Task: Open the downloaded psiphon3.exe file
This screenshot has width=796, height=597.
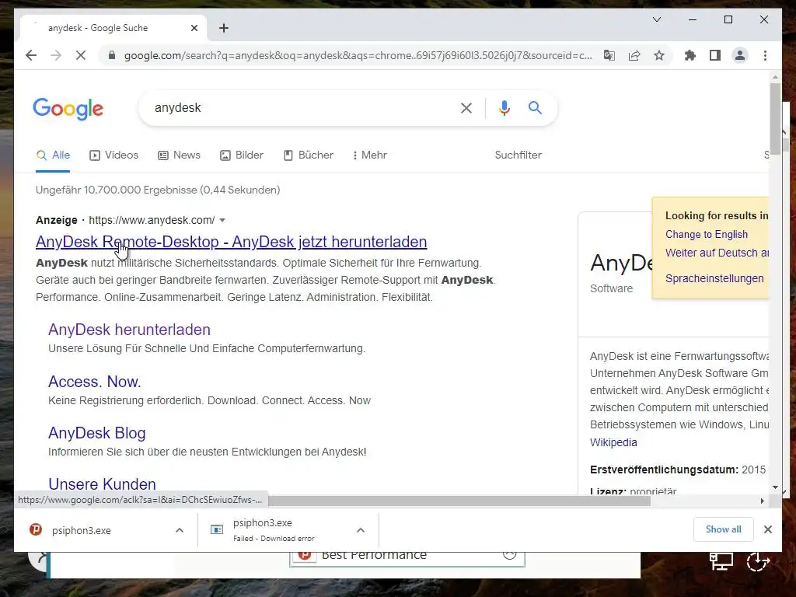Action: (81, 530)
